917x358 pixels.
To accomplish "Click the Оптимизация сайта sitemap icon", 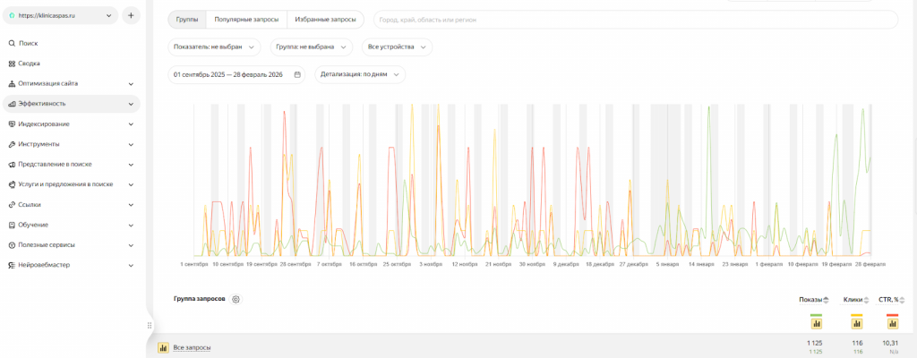I will tap(12, 83).
